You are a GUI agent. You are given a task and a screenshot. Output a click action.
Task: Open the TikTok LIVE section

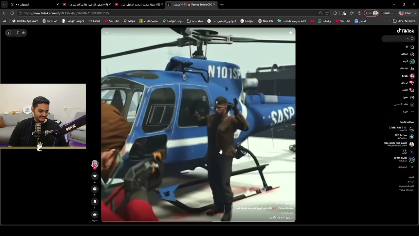pos(409,76)
